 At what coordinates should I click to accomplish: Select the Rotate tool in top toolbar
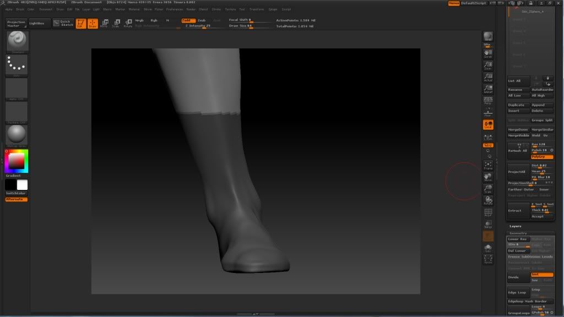pyautogui.click(x=128, y=24)
